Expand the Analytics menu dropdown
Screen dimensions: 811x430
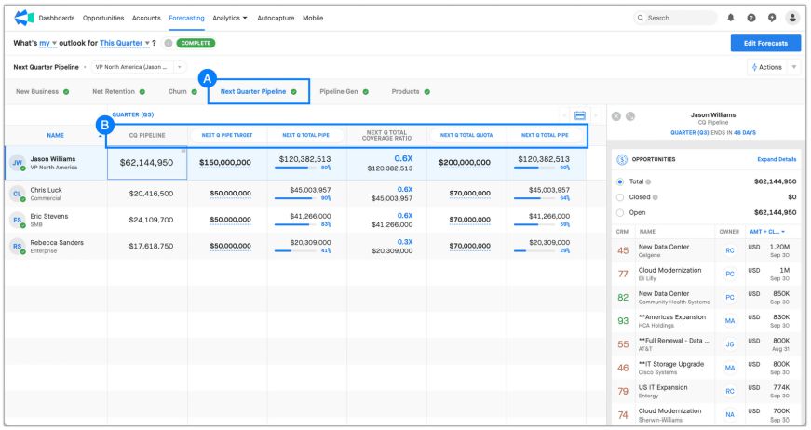(x=230, y=18)
